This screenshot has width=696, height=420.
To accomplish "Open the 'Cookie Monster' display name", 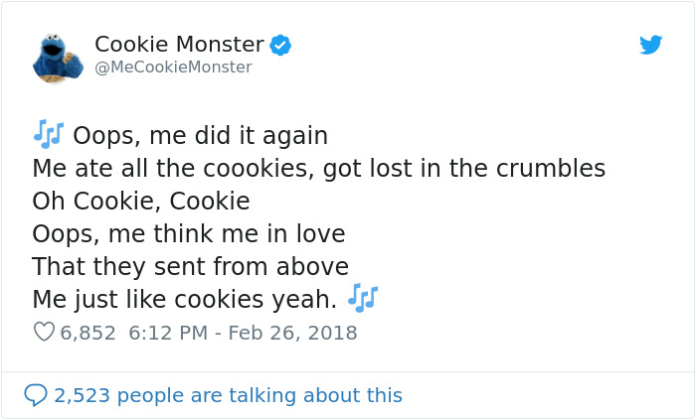I will click(x=179, y=45).
